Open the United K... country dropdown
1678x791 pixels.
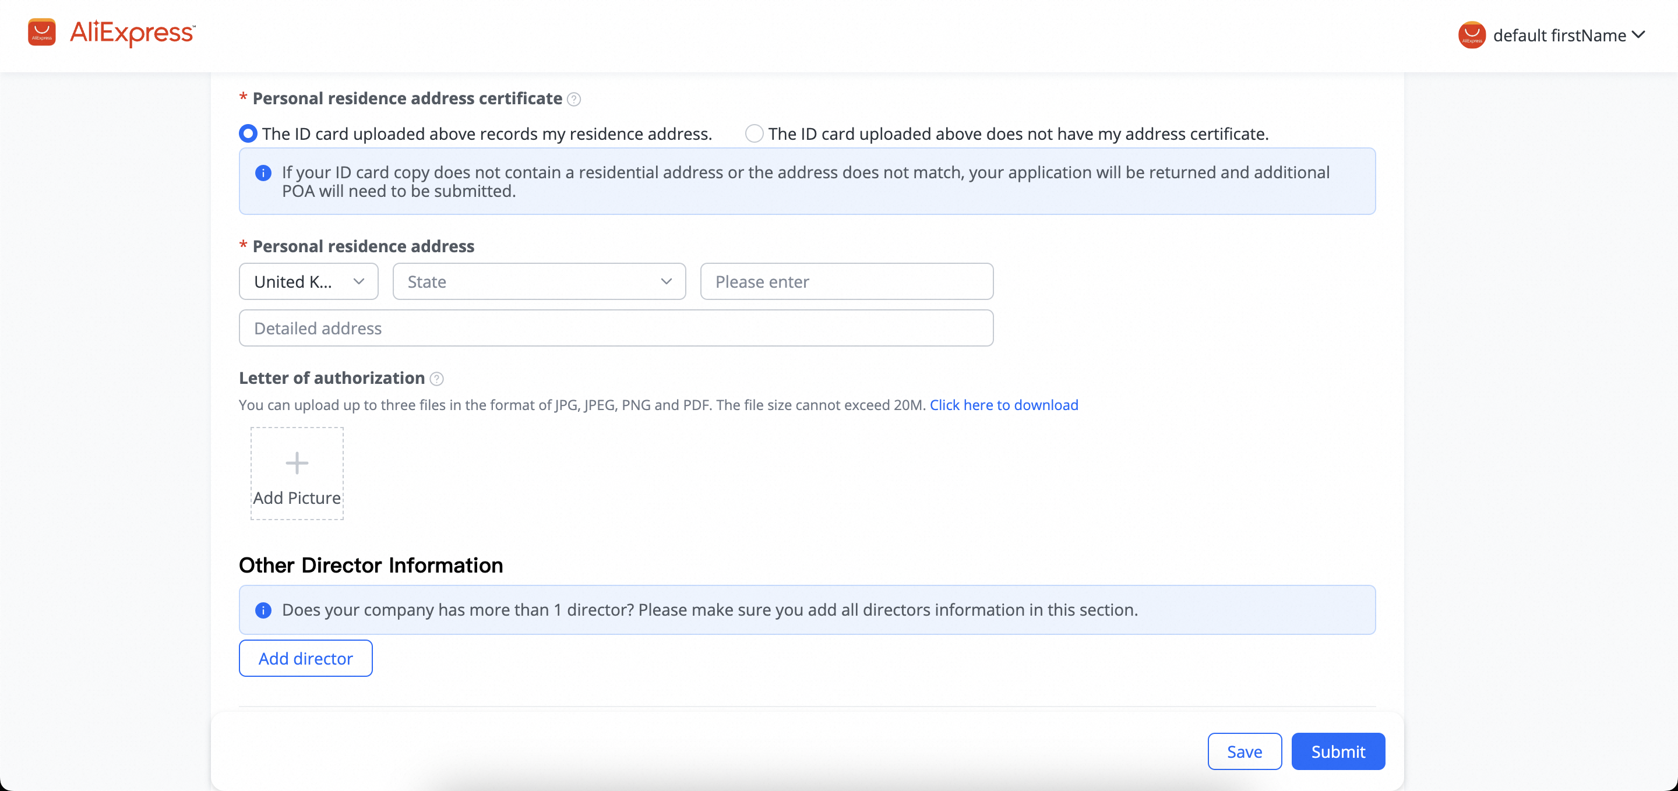309,281
